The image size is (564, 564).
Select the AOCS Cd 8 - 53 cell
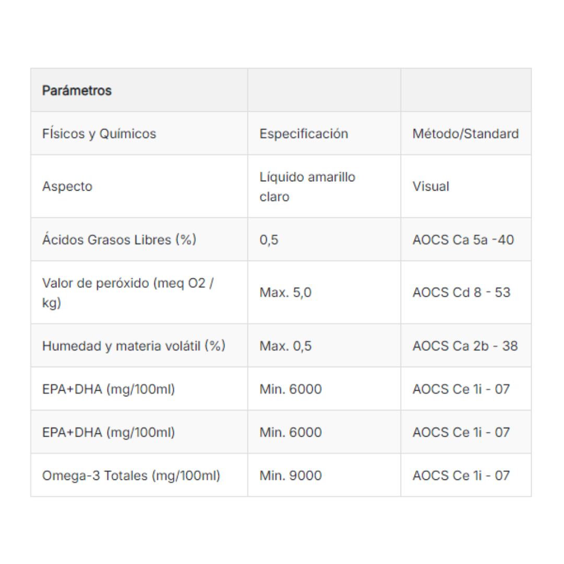pyautogui.click(x=461, y=292)
